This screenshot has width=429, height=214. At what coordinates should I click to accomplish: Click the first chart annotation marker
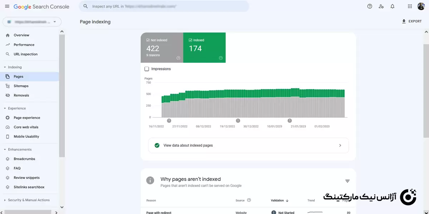tap(169, 121)
